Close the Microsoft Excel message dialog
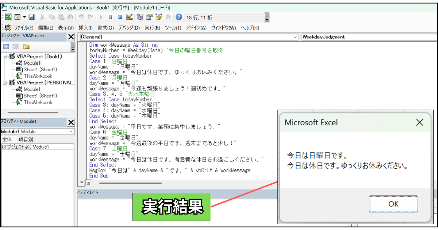Image resolution: width=438 pixels, height=230 pixels. click(x=420, y=122)
